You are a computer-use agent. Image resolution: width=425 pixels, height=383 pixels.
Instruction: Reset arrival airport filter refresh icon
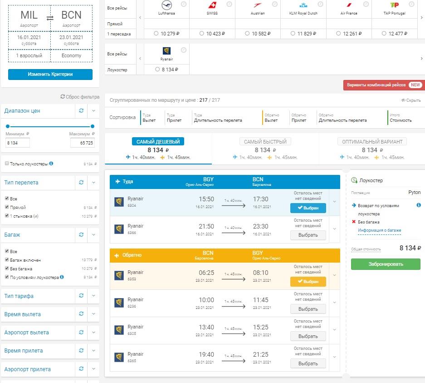(x=81, y=368)
